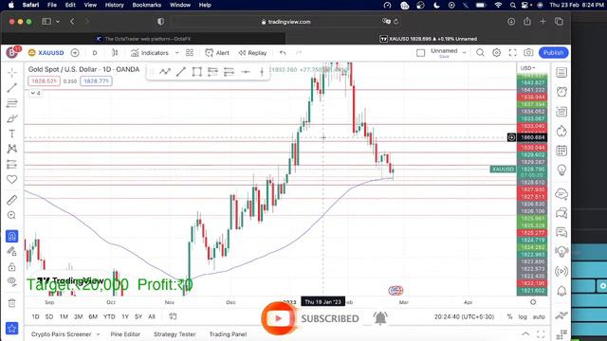Add symbol with plus compare button
The width and height of the screenshot is (607, 341).
tap(75, 53)
